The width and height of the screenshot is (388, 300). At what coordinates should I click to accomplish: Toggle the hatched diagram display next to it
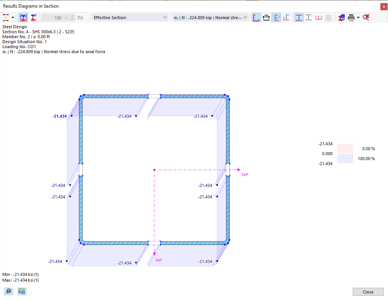308,17
